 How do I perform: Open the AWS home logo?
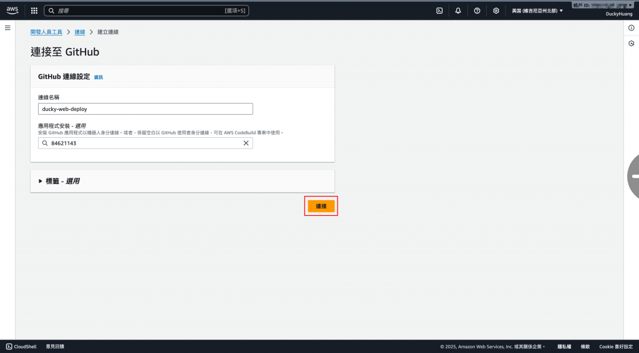coord(12,11)
